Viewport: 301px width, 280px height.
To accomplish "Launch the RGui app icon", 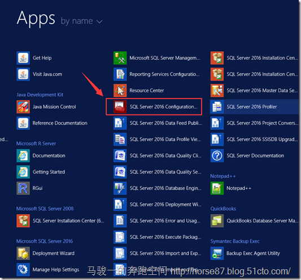I will click(x=23, y=188).
